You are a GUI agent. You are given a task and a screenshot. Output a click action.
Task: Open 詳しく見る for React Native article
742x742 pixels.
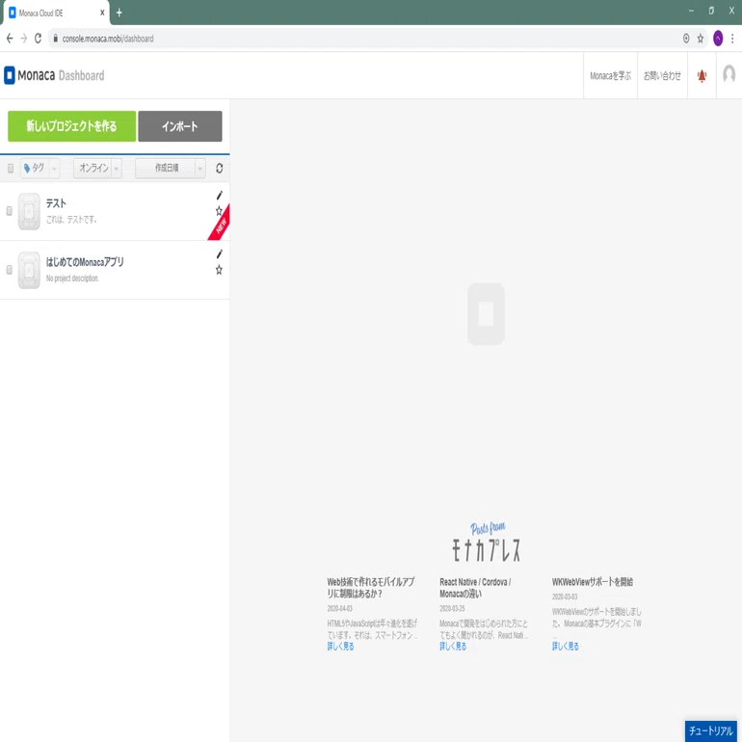click(453, 647)
